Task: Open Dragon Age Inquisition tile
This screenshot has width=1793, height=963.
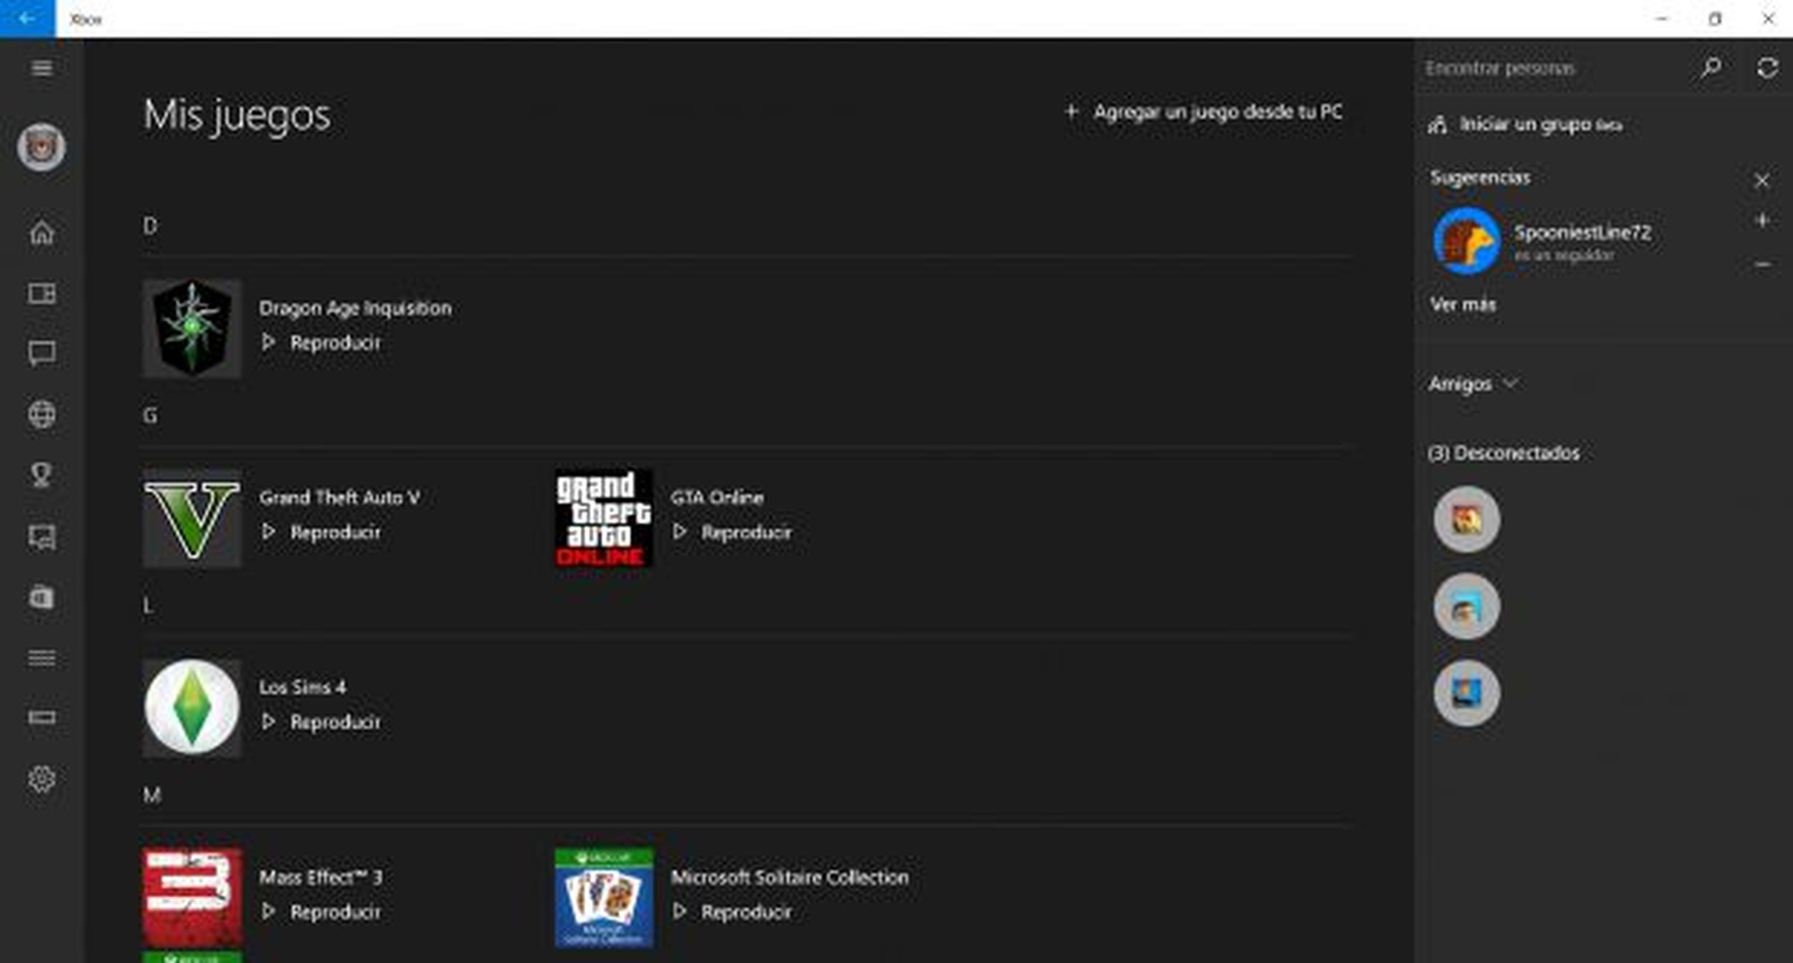Action: pos(192,328)
